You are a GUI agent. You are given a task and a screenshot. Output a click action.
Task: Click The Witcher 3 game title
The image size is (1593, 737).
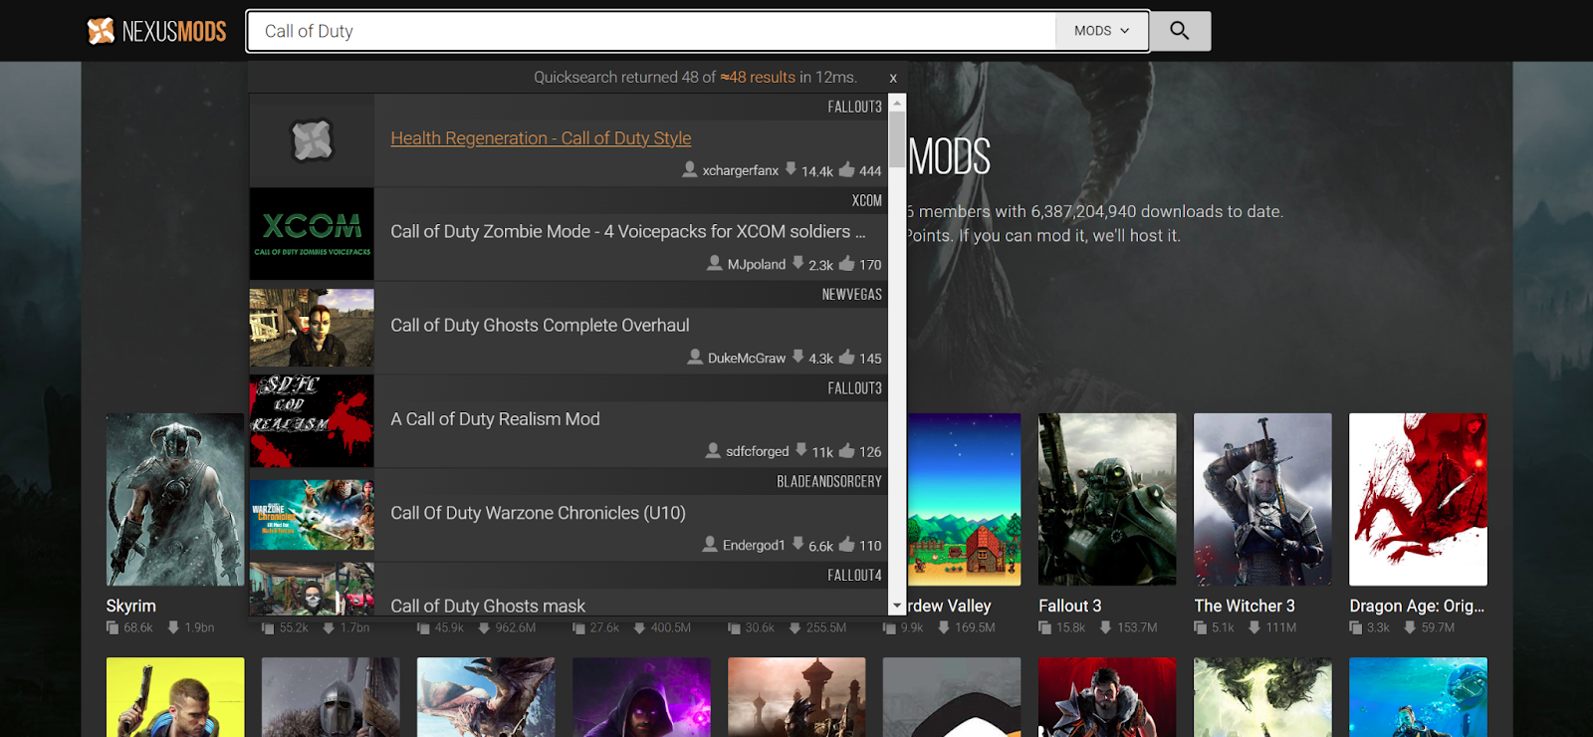coord(1245,606)
